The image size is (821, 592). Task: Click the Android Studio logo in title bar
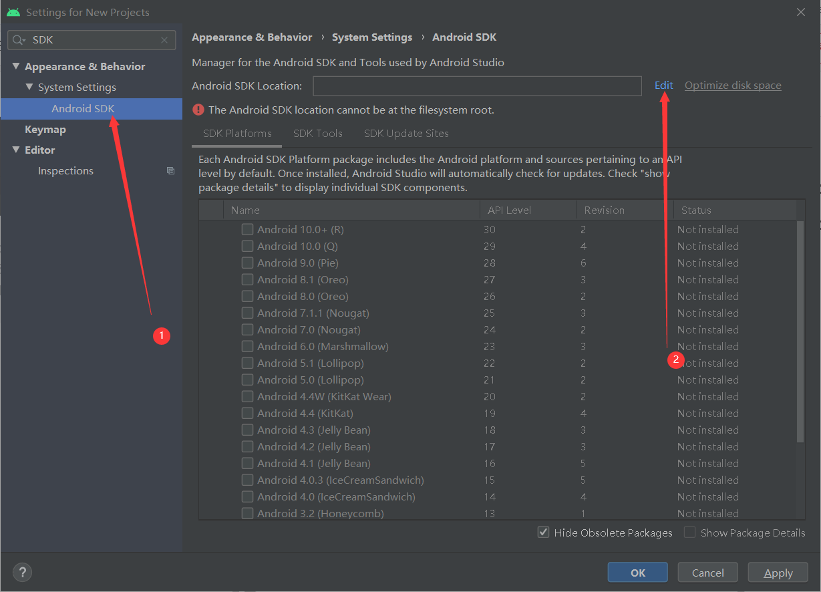tap(13, 12)
